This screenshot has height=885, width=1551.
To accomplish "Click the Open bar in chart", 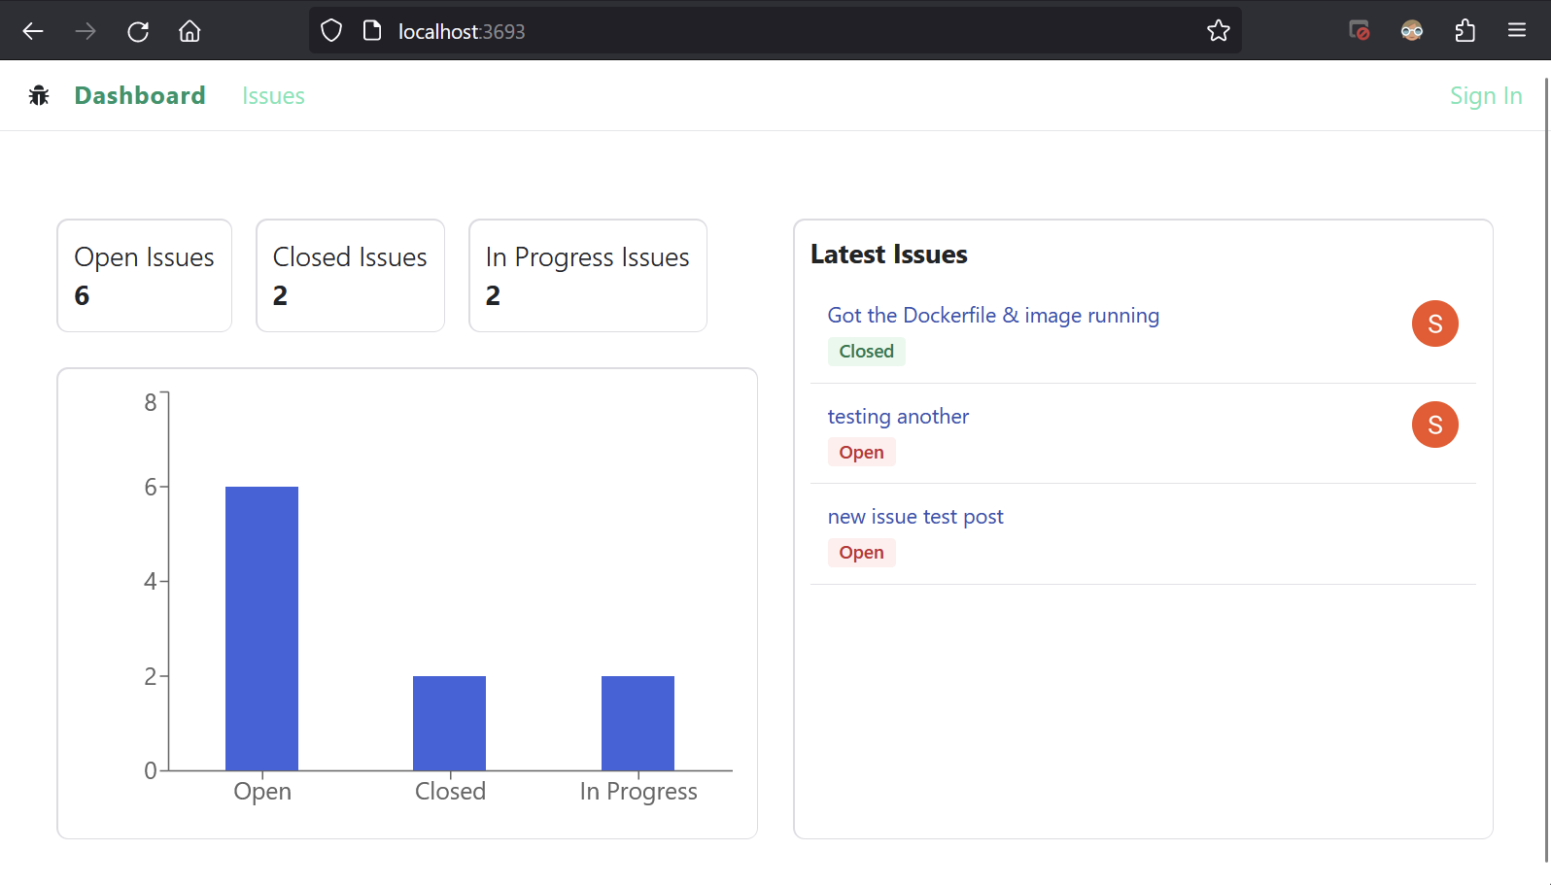I will [x=262, y=629].
